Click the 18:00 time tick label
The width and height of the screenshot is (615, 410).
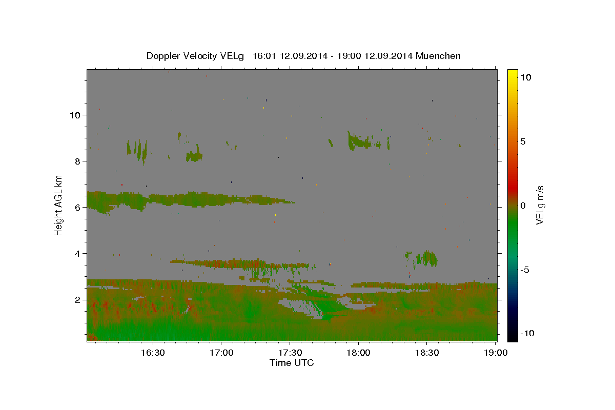click(x=358, y=353)
